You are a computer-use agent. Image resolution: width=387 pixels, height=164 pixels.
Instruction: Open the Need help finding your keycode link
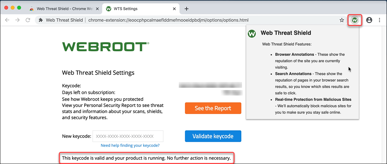[x=130, y=145]
